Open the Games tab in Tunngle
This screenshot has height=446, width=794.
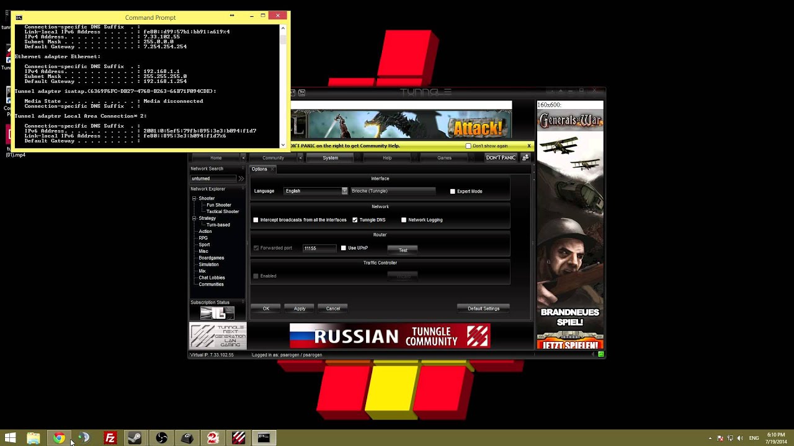[444, 158]
